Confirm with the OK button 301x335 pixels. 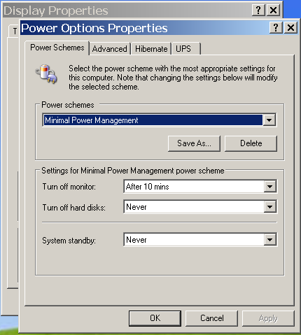(155, 318)
